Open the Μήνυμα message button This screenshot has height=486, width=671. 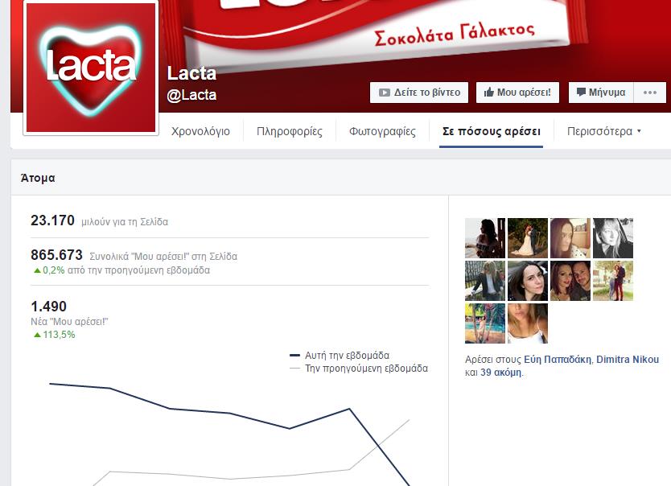[600, 93]
